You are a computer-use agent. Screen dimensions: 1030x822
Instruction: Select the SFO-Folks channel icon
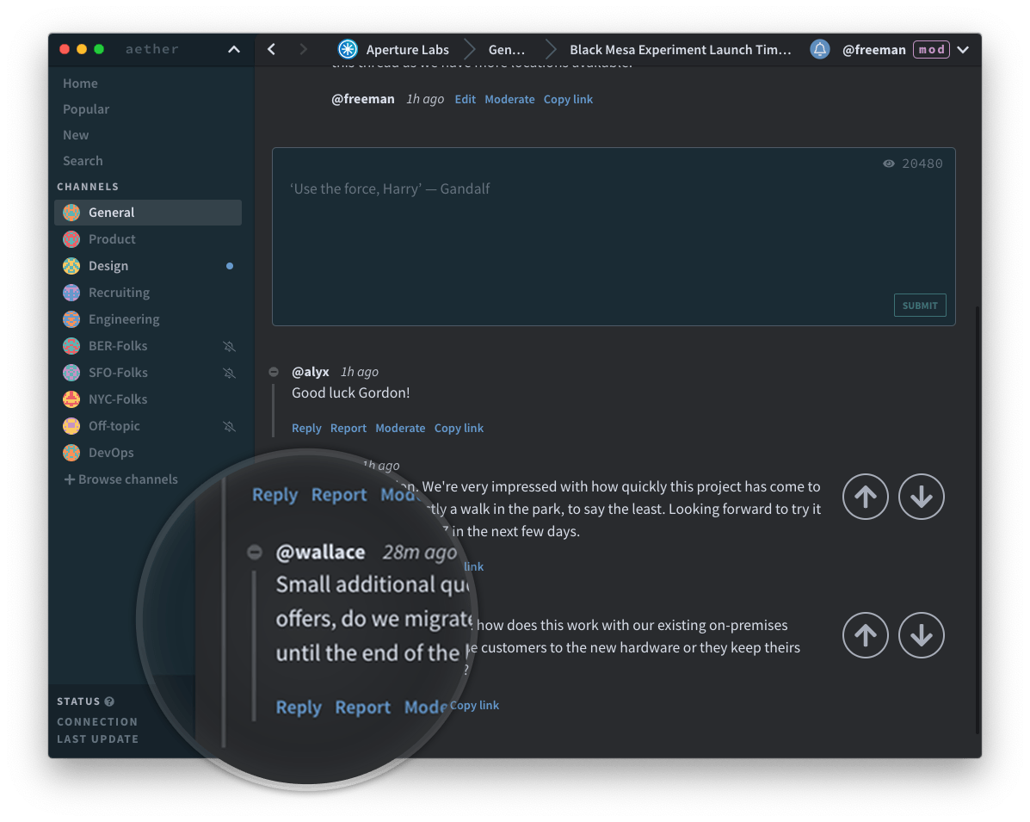pyautogui.click(x=71, y=373)
